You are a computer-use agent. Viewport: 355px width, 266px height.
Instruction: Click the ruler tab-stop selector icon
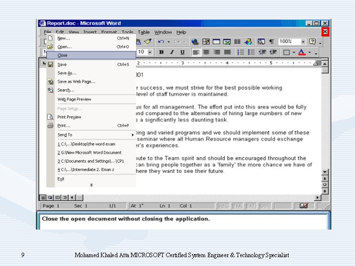point(43,63)
